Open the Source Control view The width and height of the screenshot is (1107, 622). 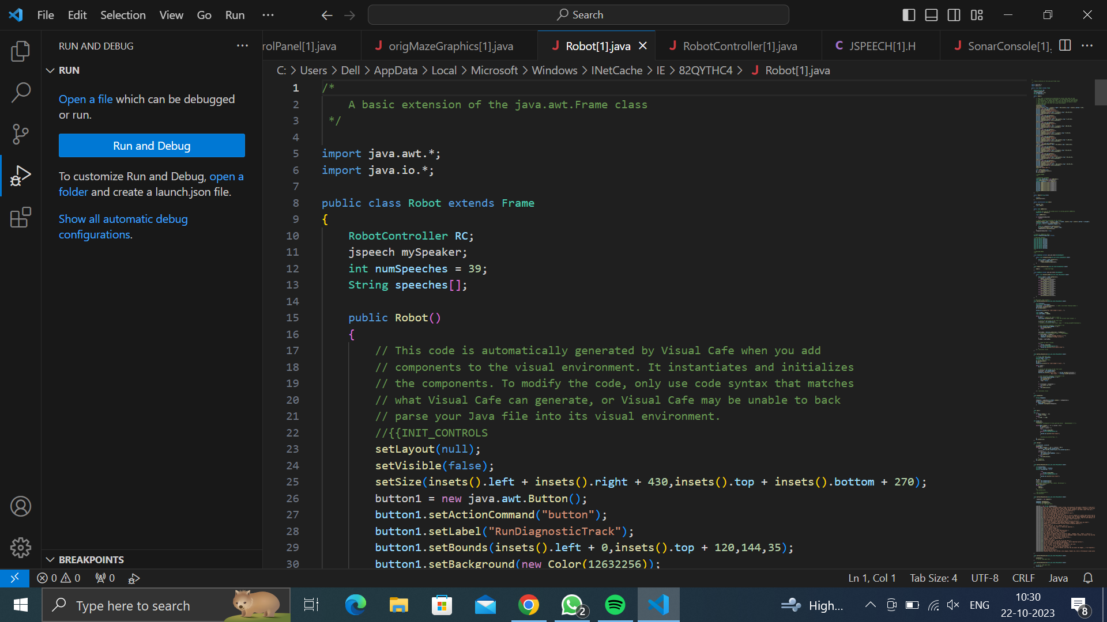click(21, 134)
